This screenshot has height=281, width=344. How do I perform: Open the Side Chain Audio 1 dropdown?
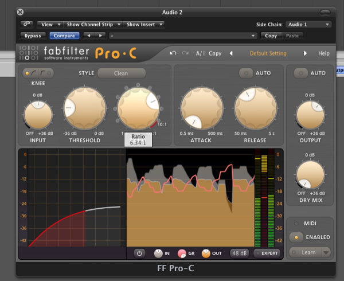[309, 25]
